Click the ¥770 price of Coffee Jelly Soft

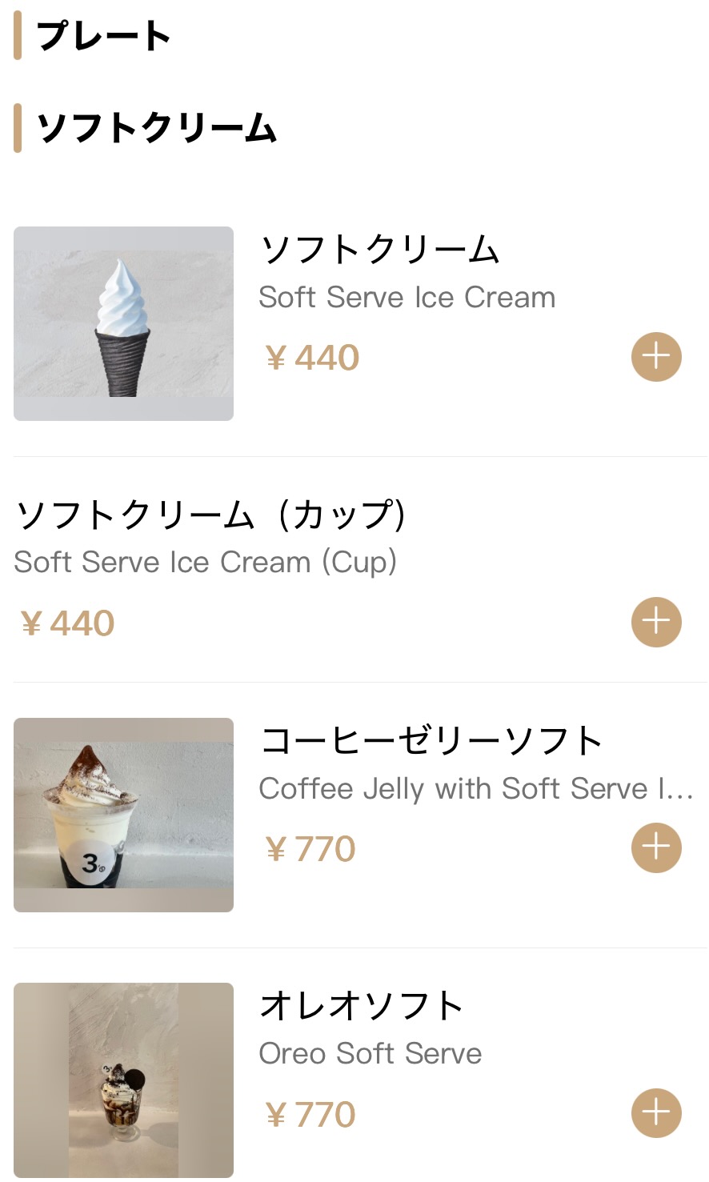tap(310, 849)
